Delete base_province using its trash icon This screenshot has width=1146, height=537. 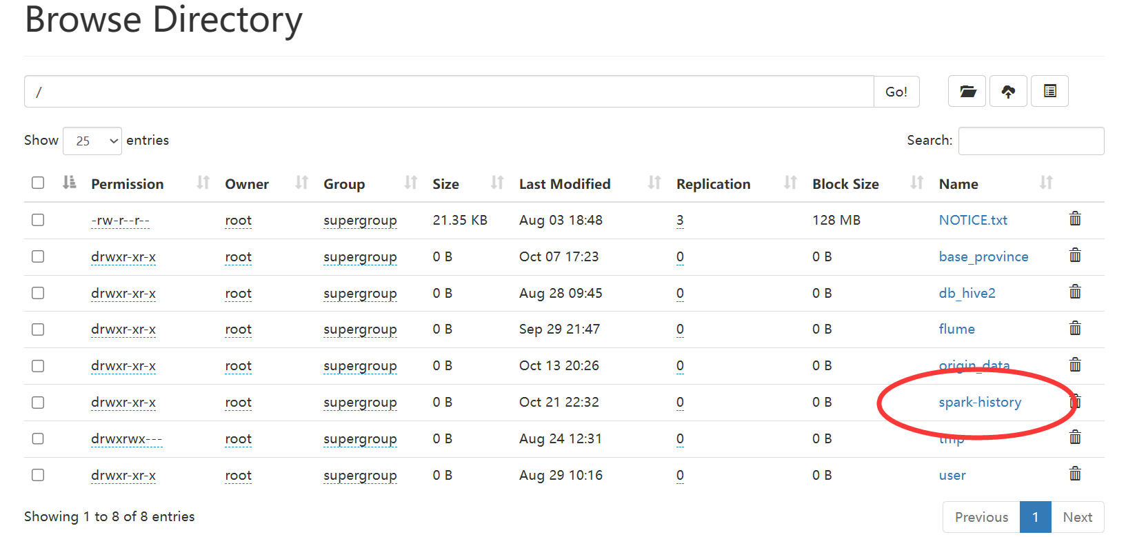1075,255
